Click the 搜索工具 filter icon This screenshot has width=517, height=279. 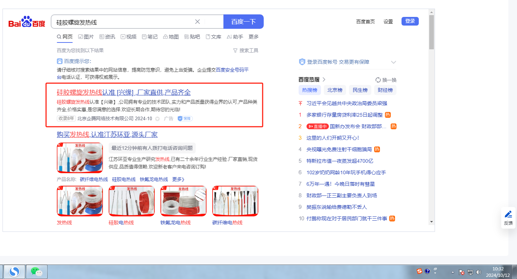tap(235, 50)
